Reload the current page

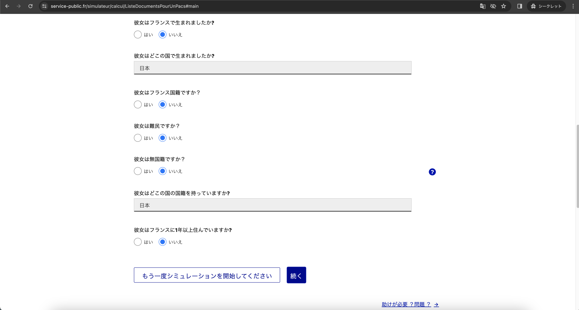pos(30,6)
